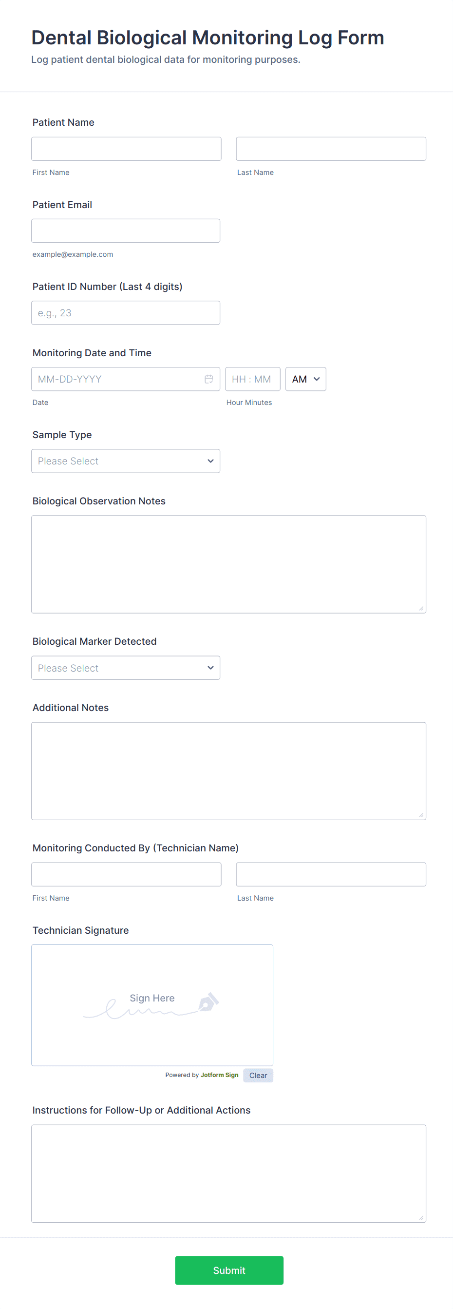The height and width of the screenshot is (1309, 453).
Task: Click the HH : MM time field
Action: pyautogui.click(x=252, y=379)
